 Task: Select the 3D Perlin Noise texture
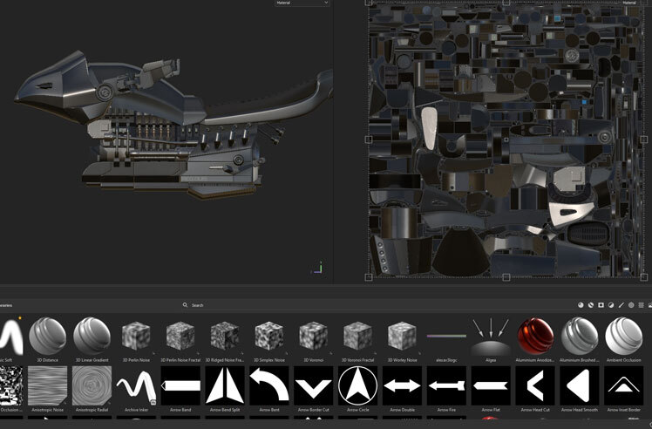click(136, 337)
